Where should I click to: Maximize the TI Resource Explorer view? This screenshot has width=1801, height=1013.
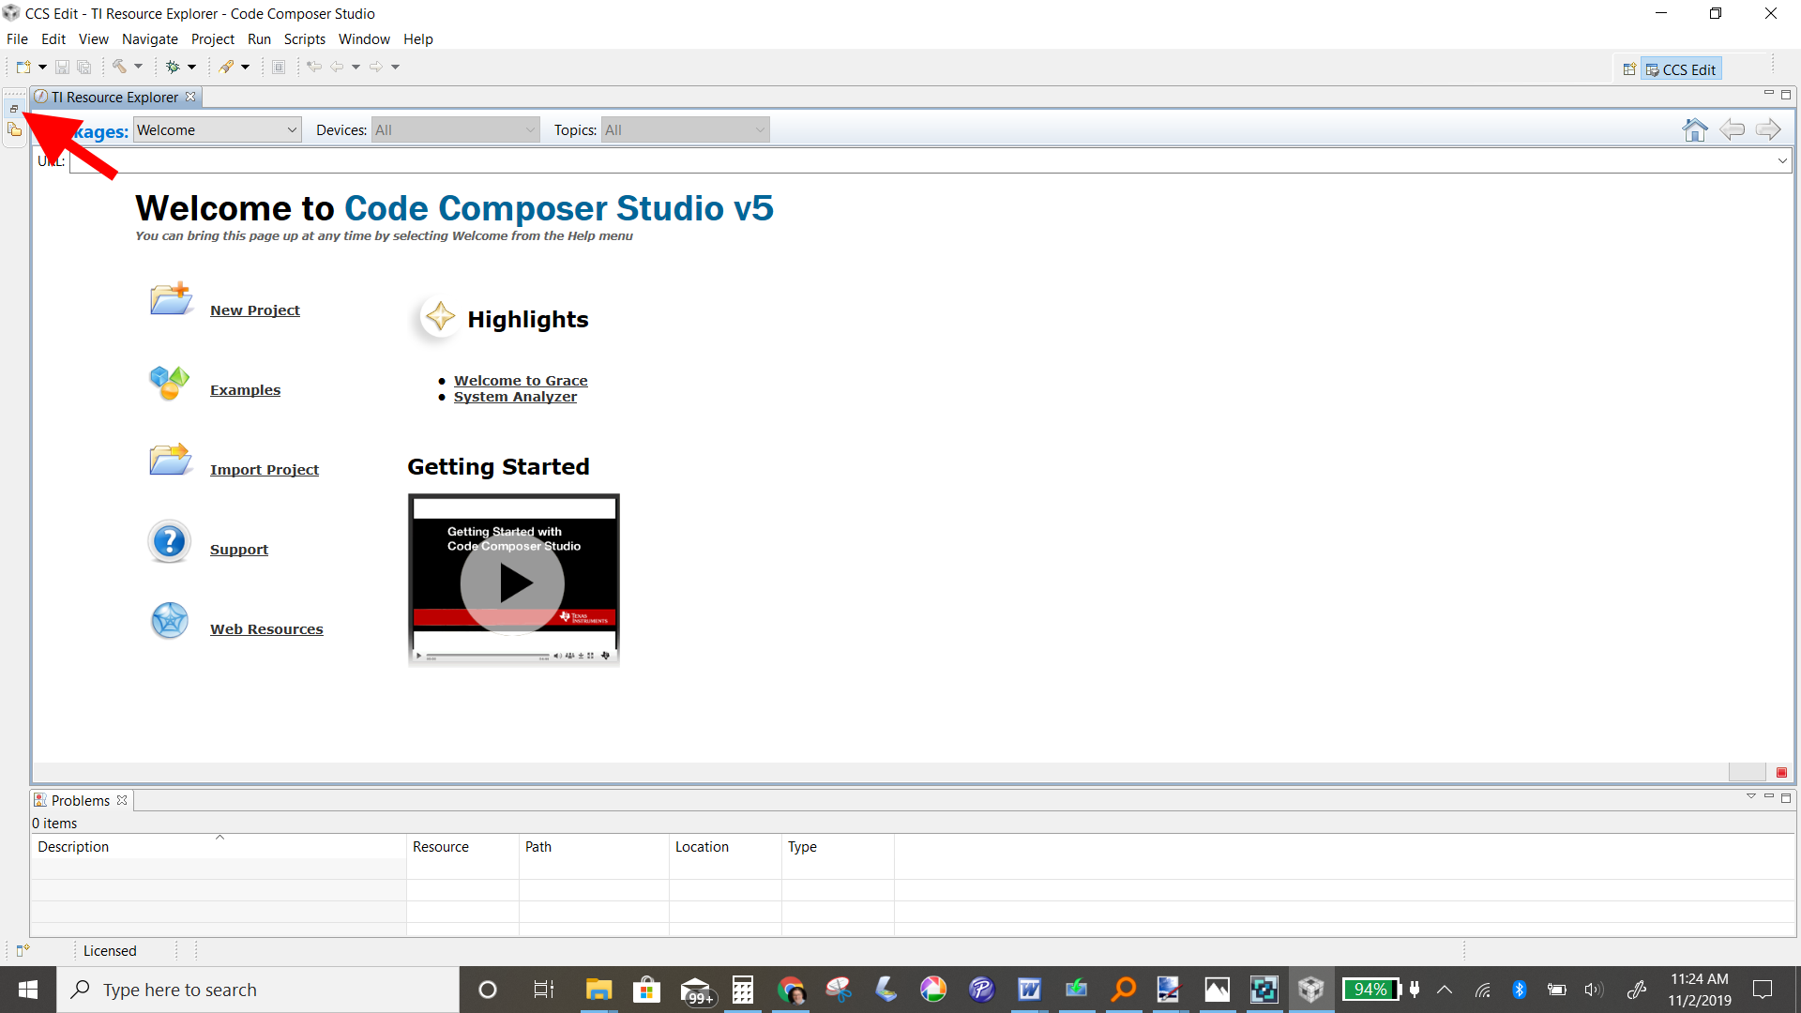coord(1786,95)
